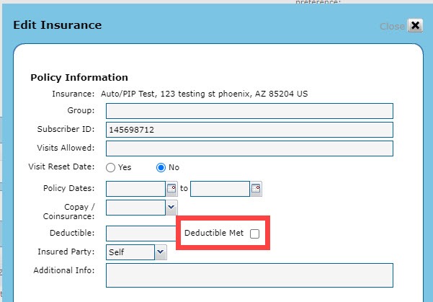Enable the Deductible Met checkbox
This screenshot has height=302, width=433.
pyautogui.click(x=254, y=234)
